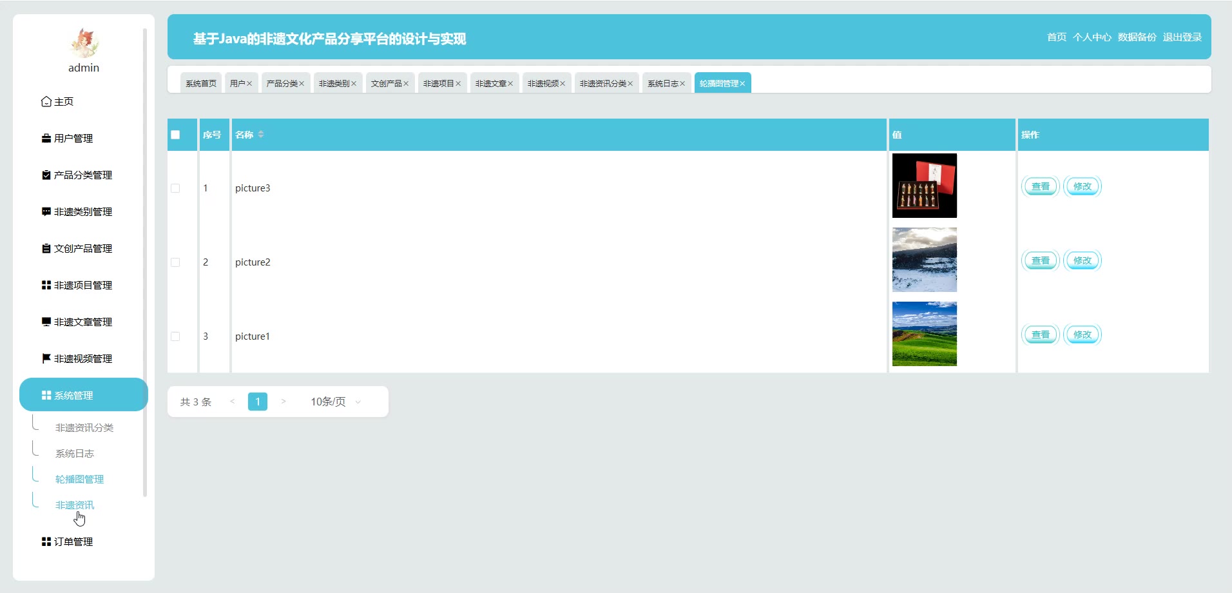Click the grid icon beside 系统管理
Screen dimensions: 1232x593
point(46,396)
